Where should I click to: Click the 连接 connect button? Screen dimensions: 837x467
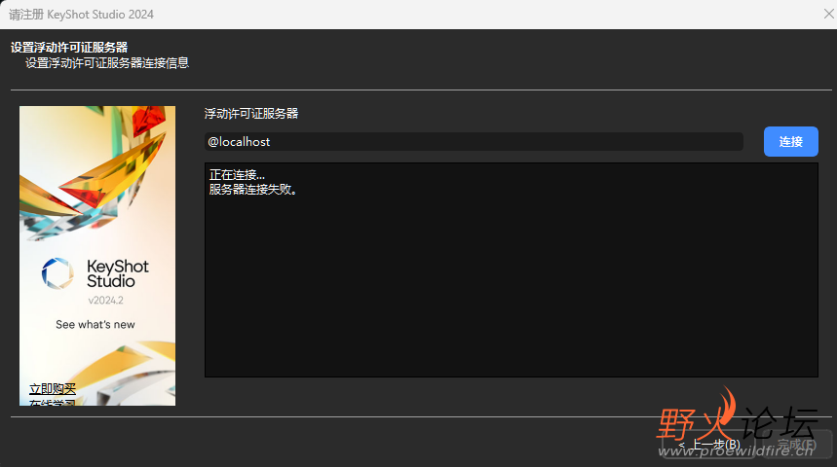pyautogui.click(x=790, y=141)
